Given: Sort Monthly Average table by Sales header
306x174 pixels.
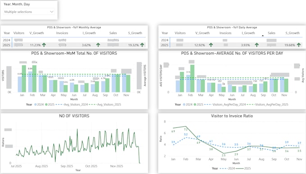Looking at the screenshot, I should (113, 33).
